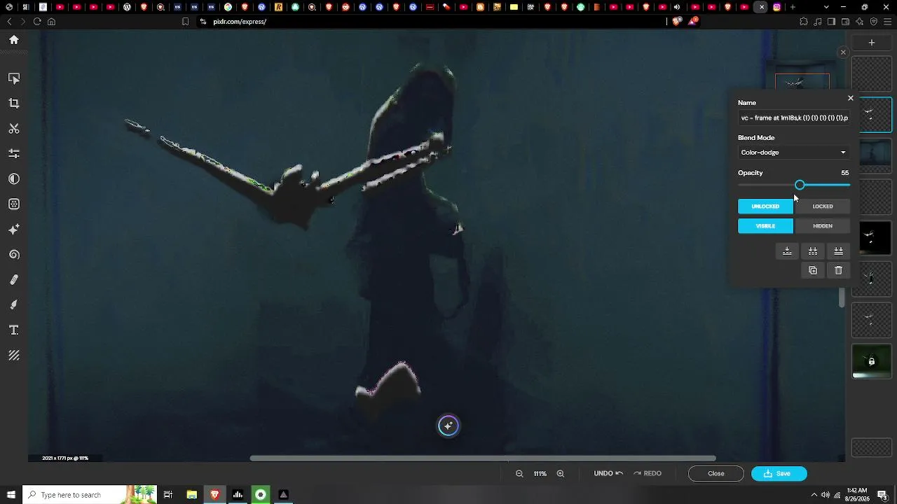897x504 pixels.
Task: Open the Windows Start menu
Action: click(10, 495)
